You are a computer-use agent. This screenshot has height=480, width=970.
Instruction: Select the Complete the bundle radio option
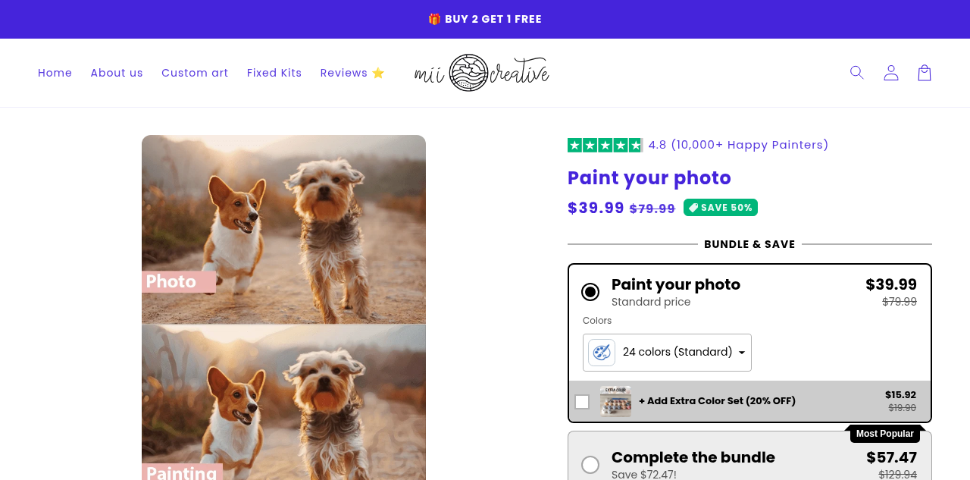(590, 465)
